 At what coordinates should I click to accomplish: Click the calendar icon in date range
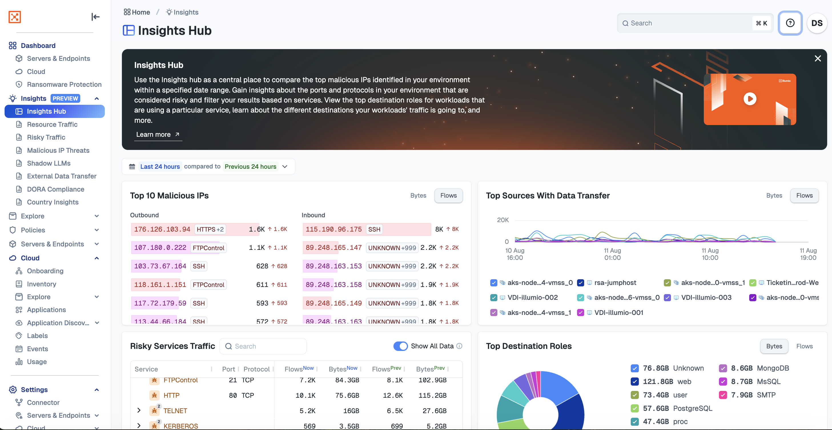[132, 167]
